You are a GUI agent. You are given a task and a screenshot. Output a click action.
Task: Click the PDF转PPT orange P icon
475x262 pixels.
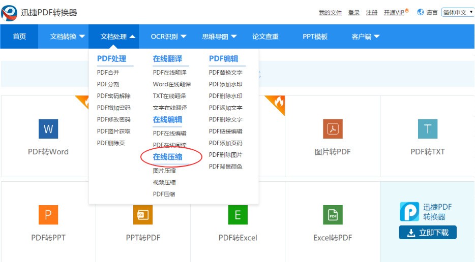click(48, 215)
